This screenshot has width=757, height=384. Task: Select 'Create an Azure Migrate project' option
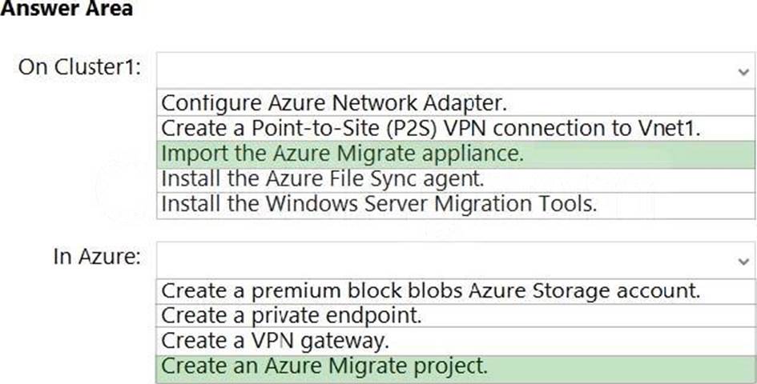[324, 366]
